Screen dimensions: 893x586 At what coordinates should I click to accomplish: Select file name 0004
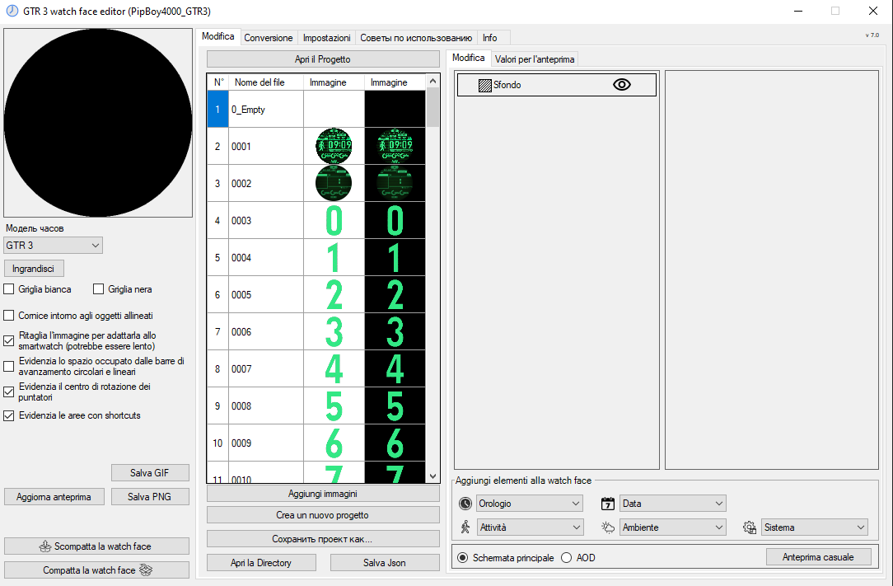tap(241, 258)
